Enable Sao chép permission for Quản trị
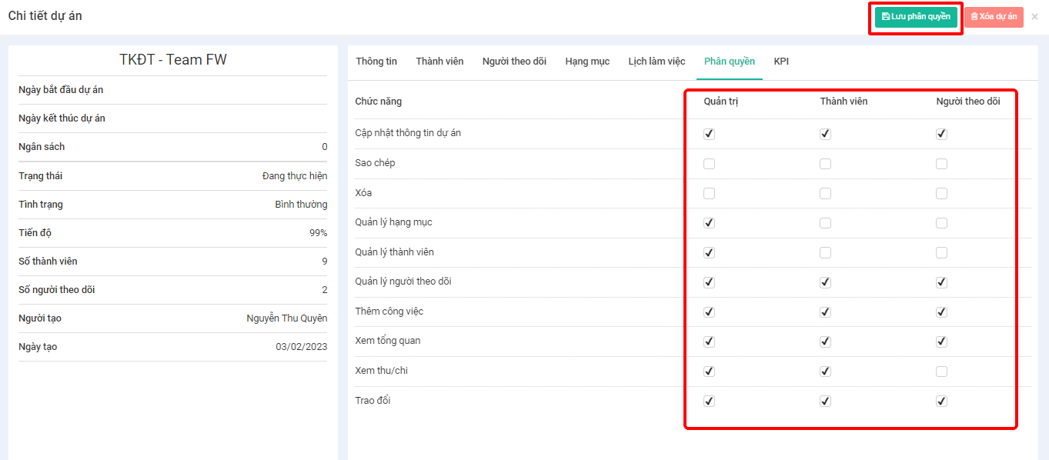Image resolution: width=1049 pixels, height=460 pixels. [x=710, y=164]
